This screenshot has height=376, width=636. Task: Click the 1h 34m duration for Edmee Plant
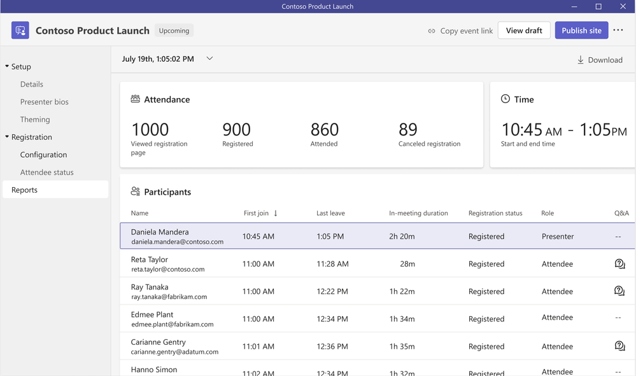(x=402, y=319)
